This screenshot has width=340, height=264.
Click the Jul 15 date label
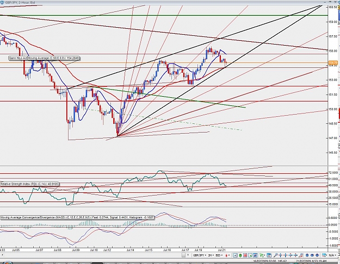click(x=149, y=250)
